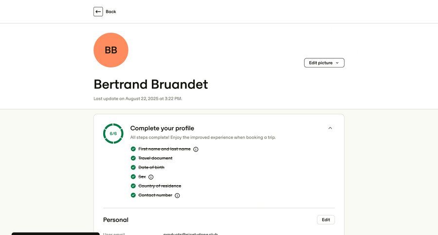The width and height of the screenshot is (438, 235).
Task: Click the BB avatar circle
Action: (x=111, y=50)
